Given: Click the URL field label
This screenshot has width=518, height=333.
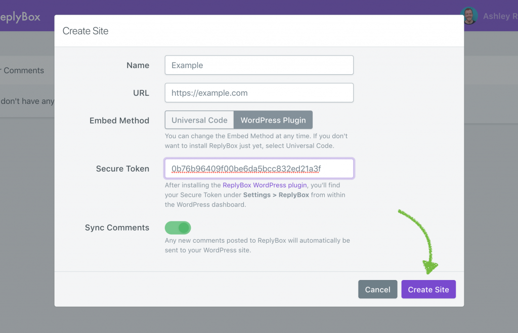Looking at the screenshot, I should coord(141,93).
